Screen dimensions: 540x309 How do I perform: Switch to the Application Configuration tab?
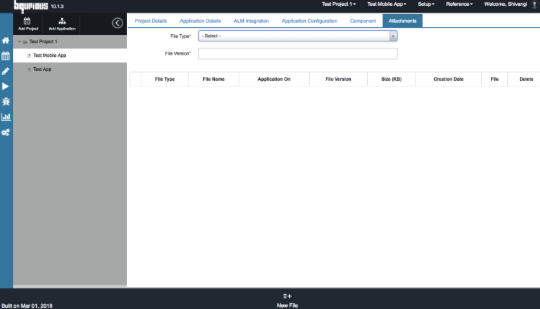click(309, 21)
